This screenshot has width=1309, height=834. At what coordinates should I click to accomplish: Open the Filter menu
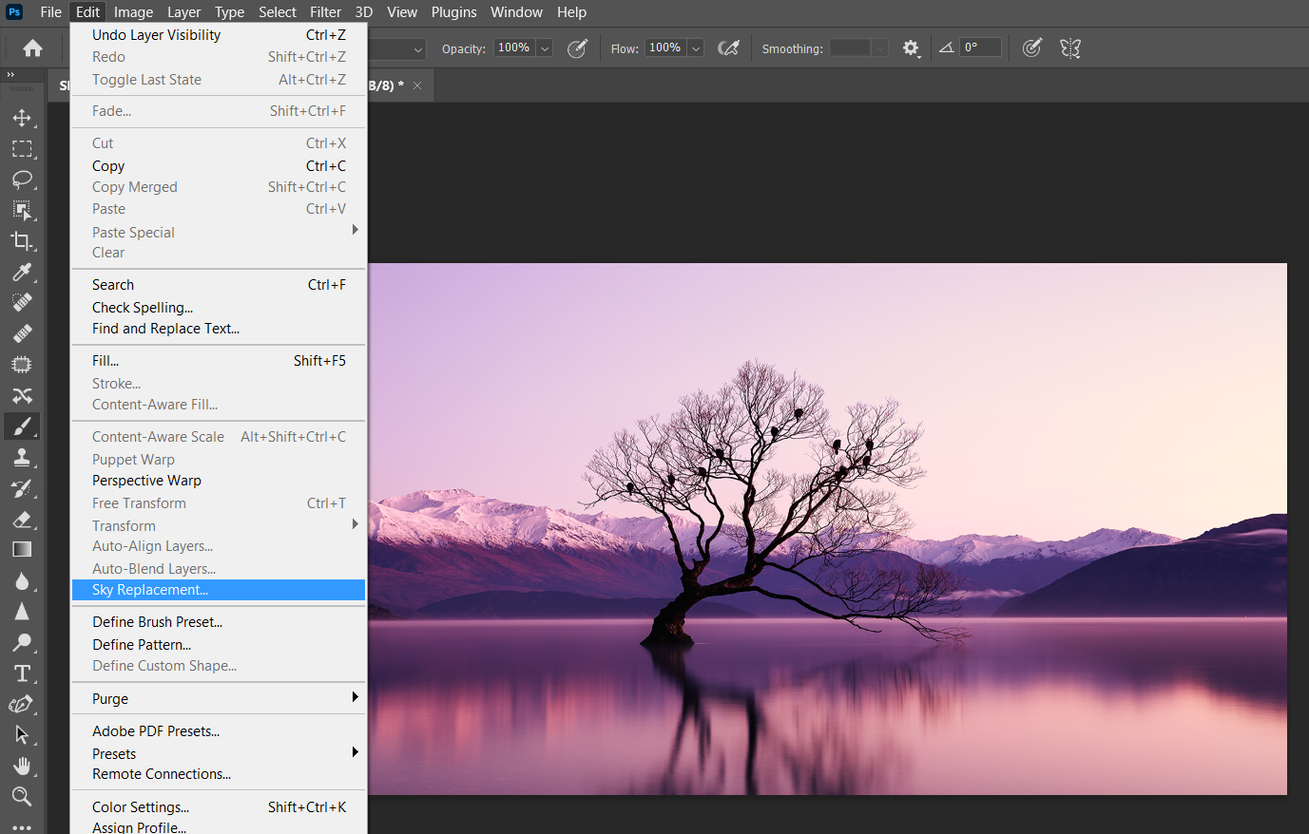325,12
